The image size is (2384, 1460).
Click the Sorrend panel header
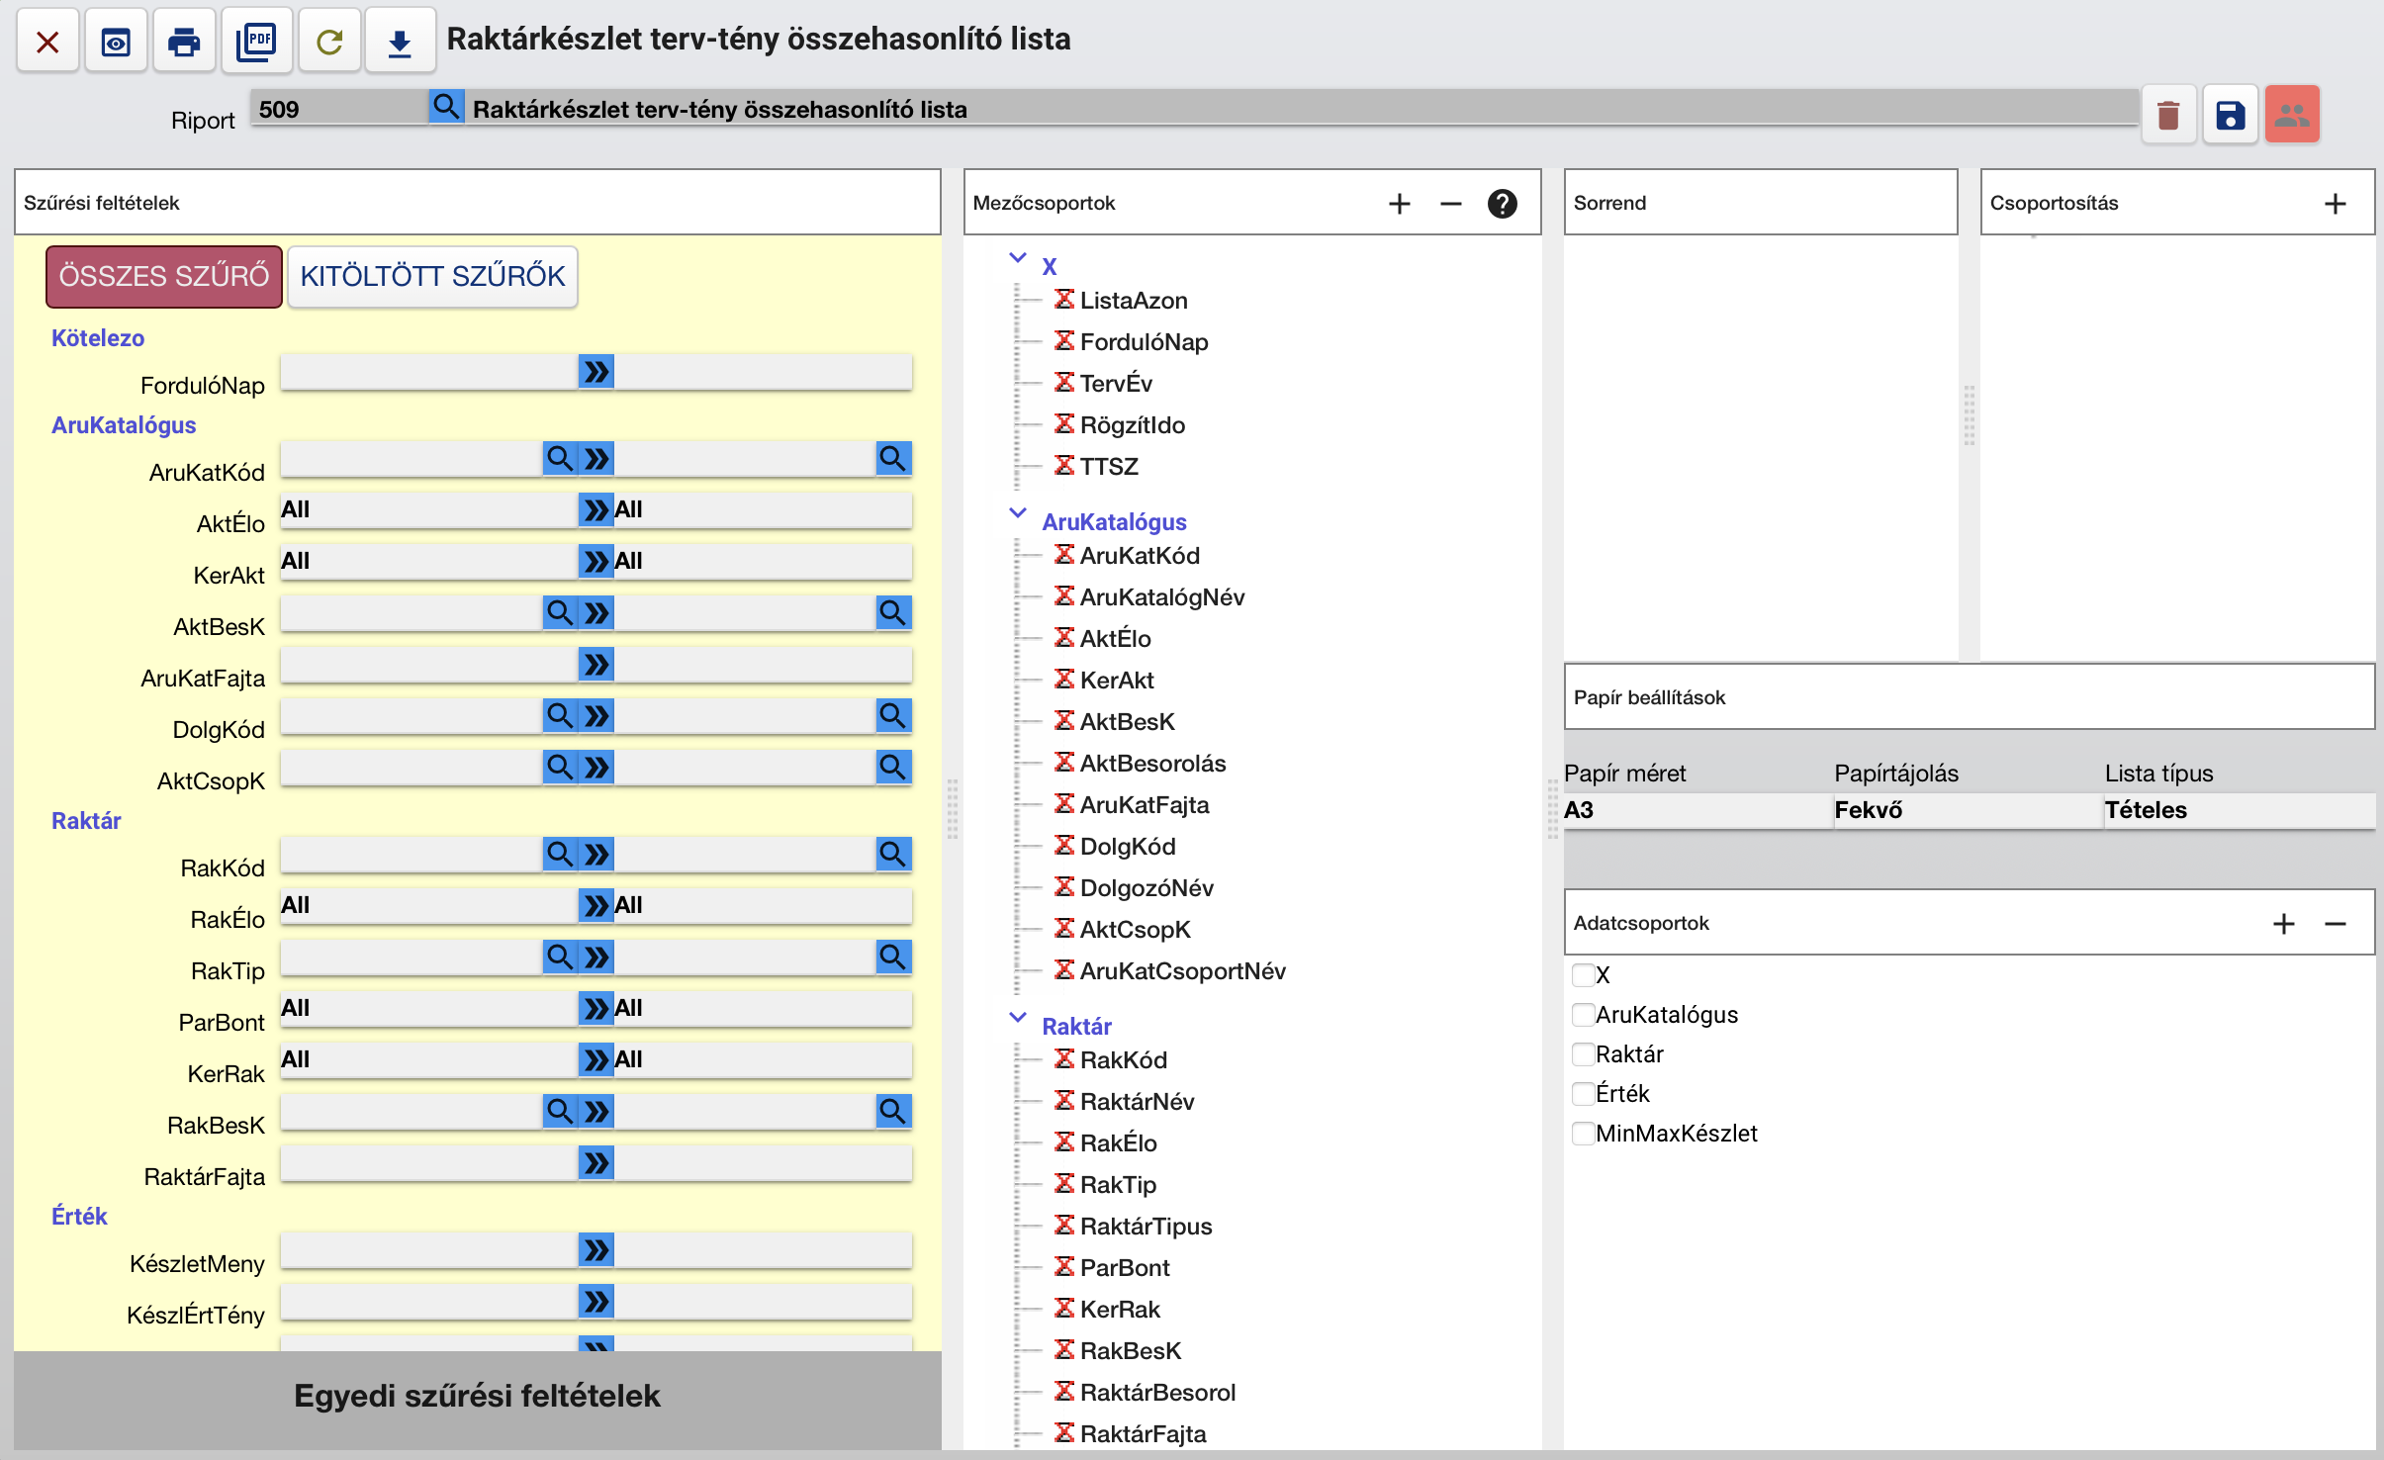(x=1760, y=203)
